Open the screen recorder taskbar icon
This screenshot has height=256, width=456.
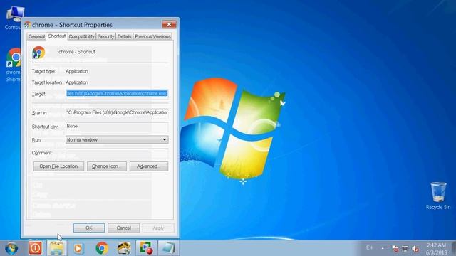coord(146,248)
